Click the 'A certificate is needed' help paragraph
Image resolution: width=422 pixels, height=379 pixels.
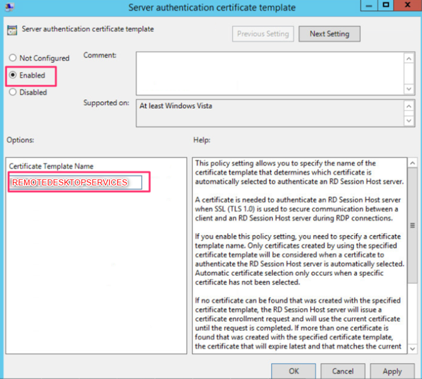click(297, 209)
